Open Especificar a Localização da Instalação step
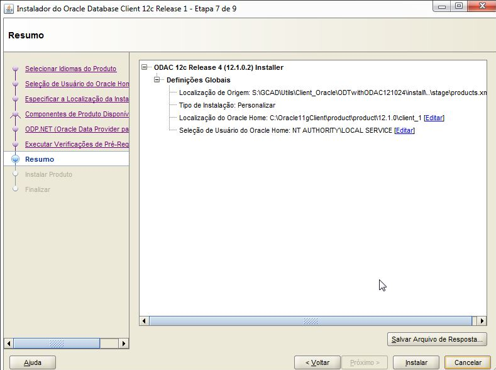 [77, 99]
